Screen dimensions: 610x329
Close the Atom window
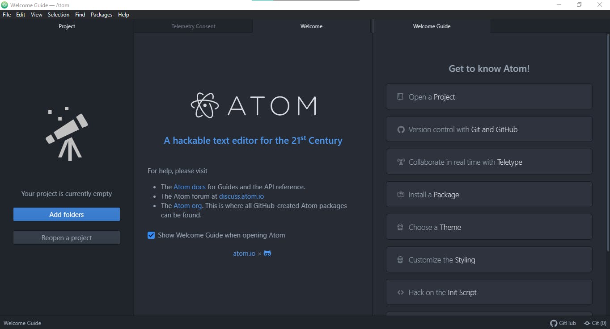600,5
